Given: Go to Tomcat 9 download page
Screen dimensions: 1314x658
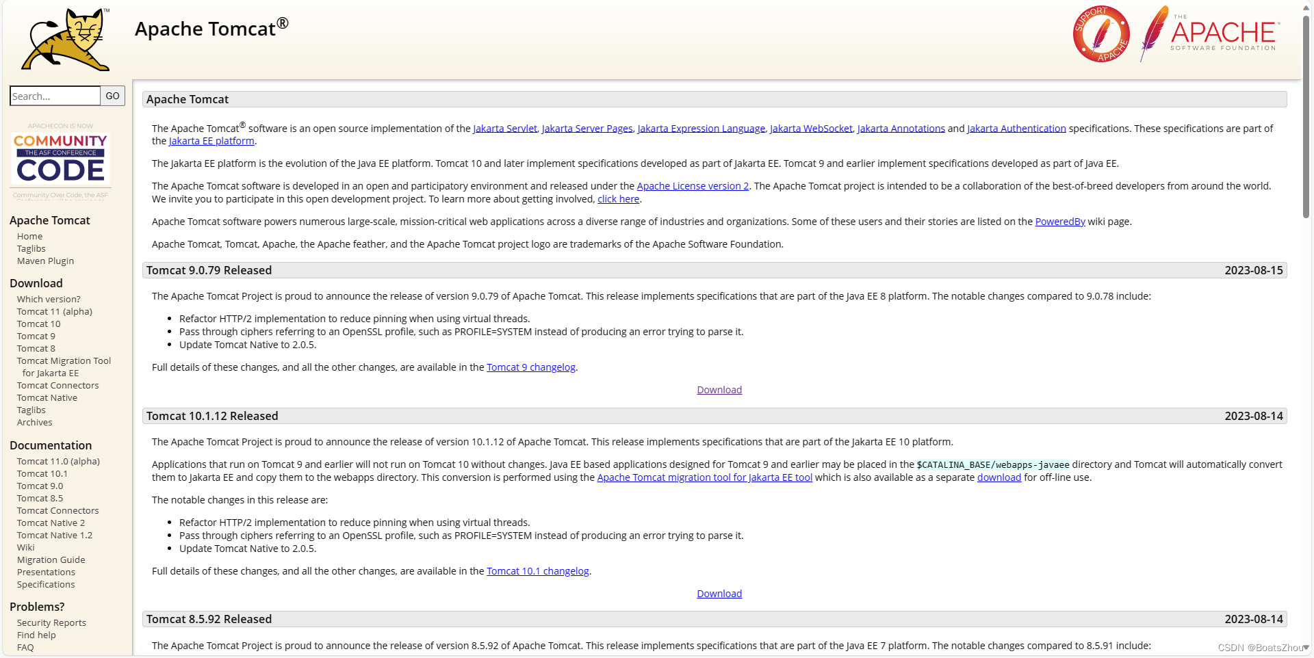Looking at the screenshot, I should tap(36, 337).
